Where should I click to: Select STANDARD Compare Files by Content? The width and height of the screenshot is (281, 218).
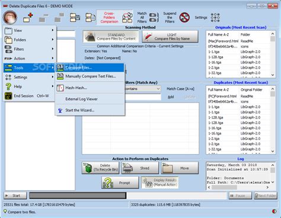pyautogui.click(x=110, y=37)
